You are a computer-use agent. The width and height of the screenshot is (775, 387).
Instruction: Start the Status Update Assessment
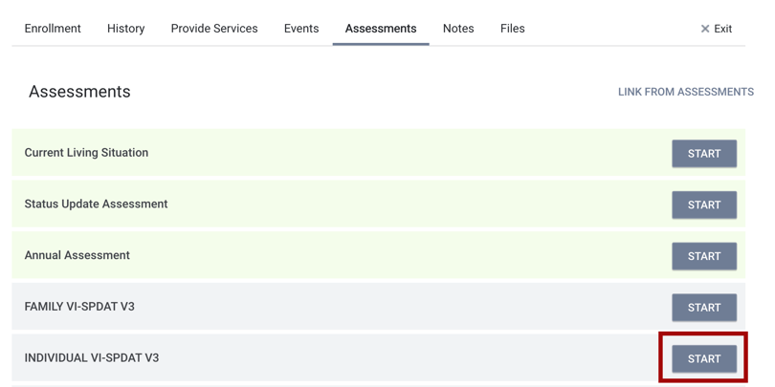coord(704,204)
